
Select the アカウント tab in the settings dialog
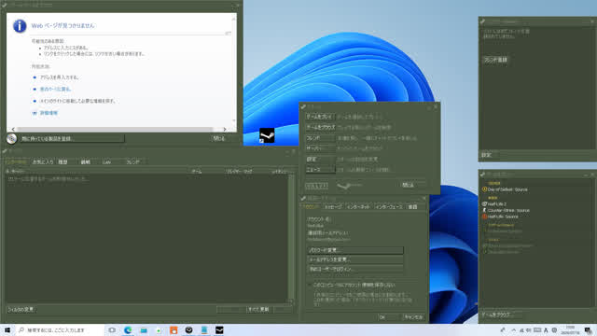click(311, 207)
